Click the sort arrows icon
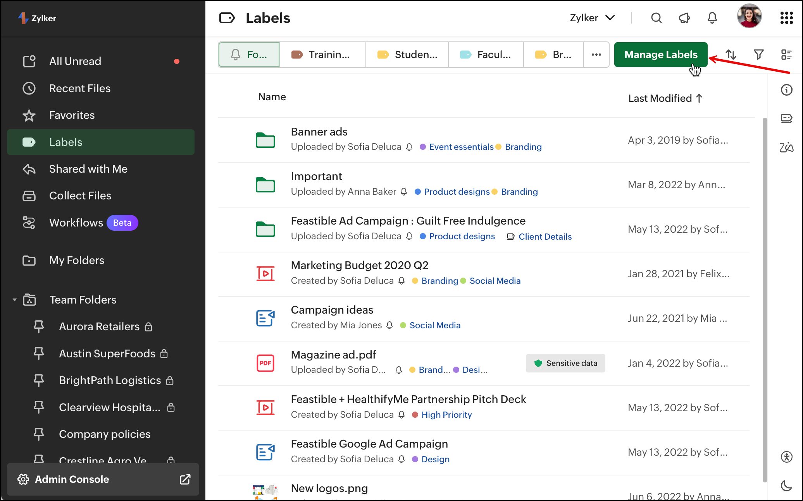Screen dimensions: 803x501 731,55
